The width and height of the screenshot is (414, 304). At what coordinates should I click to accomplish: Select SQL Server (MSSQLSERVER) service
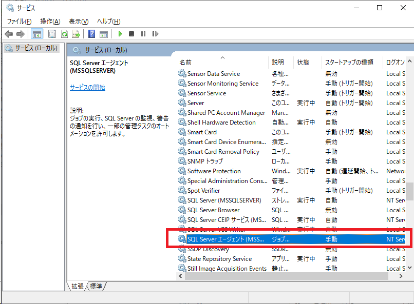[291, 200]
